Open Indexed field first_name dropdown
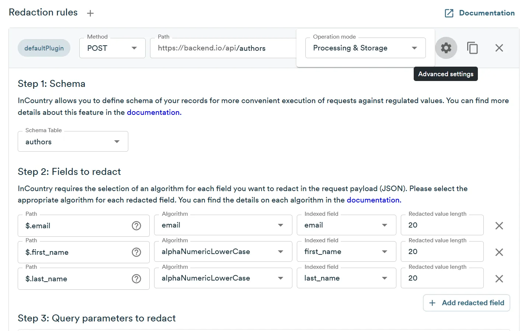Image resolution: width=521 pixels, height=331 pixels. 347,251
